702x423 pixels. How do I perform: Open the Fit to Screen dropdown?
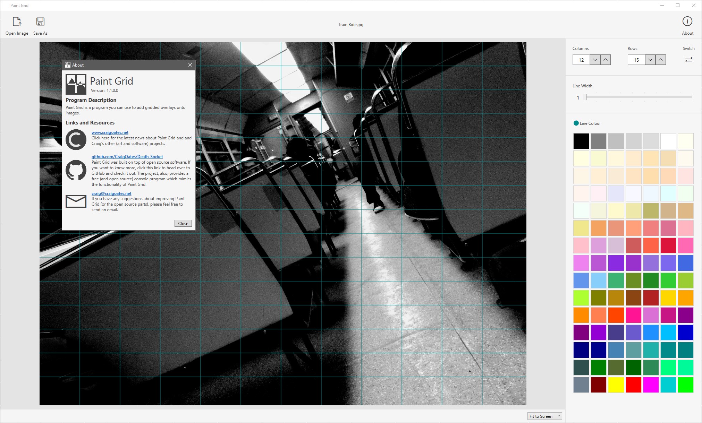(x=544, y=416)
